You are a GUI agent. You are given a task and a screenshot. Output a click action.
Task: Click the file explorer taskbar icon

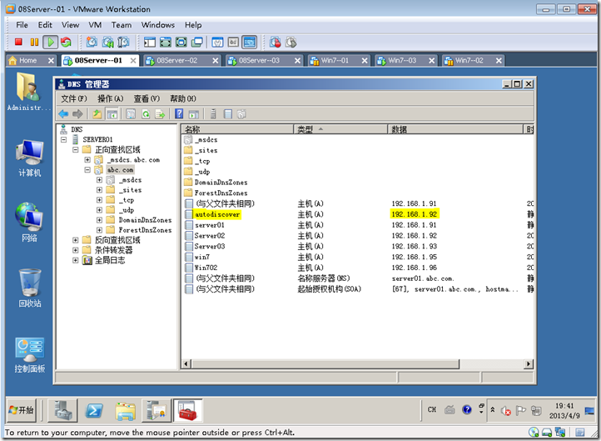point(126,411)
